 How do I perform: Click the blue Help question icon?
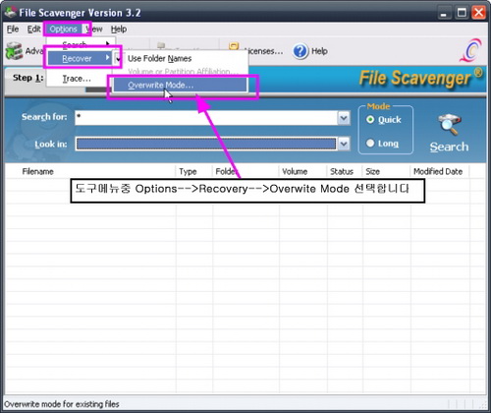[300, 51]
